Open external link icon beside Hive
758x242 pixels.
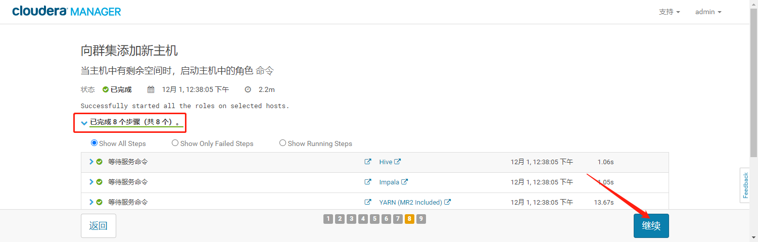(398, 162)
